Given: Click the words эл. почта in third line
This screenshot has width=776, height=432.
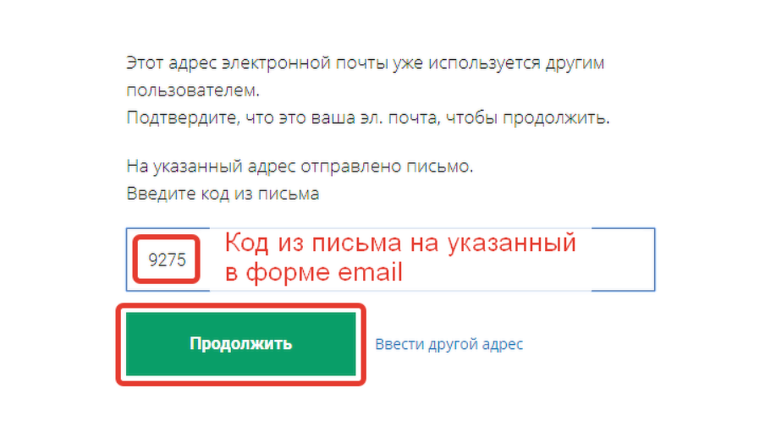Looking at the screenshot, I should (x=400, y=118).
